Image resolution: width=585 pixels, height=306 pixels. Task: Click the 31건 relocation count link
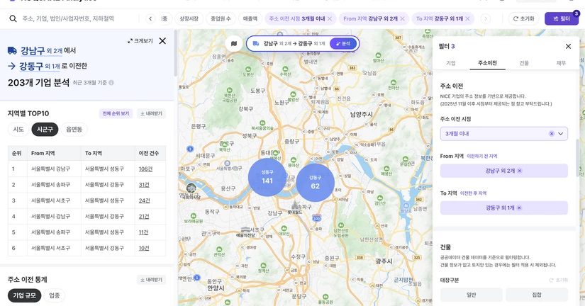tap(144, 185)
